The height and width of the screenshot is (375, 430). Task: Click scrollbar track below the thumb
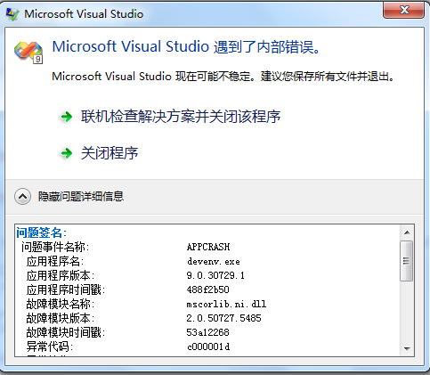pos(407,311)
